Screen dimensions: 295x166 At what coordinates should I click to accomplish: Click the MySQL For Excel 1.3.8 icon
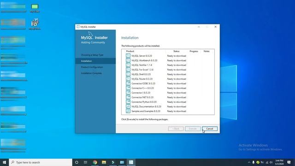point(128,70)
